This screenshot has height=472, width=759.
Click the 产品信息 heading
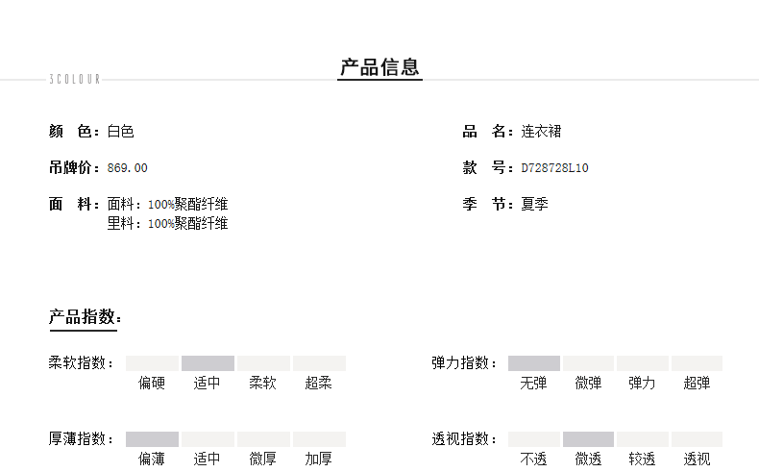coord(380,66)
